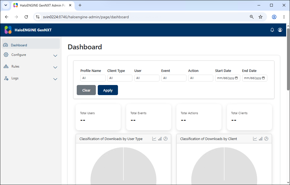Click the Downloads by Client pie chart
290x185 pixels.
coord(224,166)
